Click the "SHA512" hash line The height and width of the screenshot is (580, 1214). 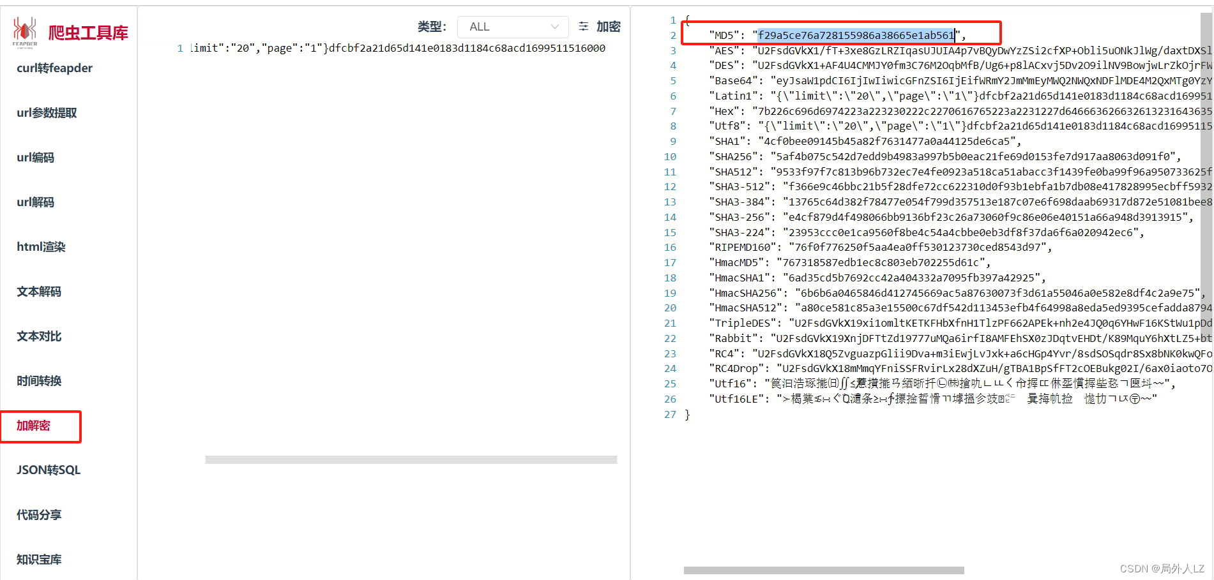click(960, 172)
